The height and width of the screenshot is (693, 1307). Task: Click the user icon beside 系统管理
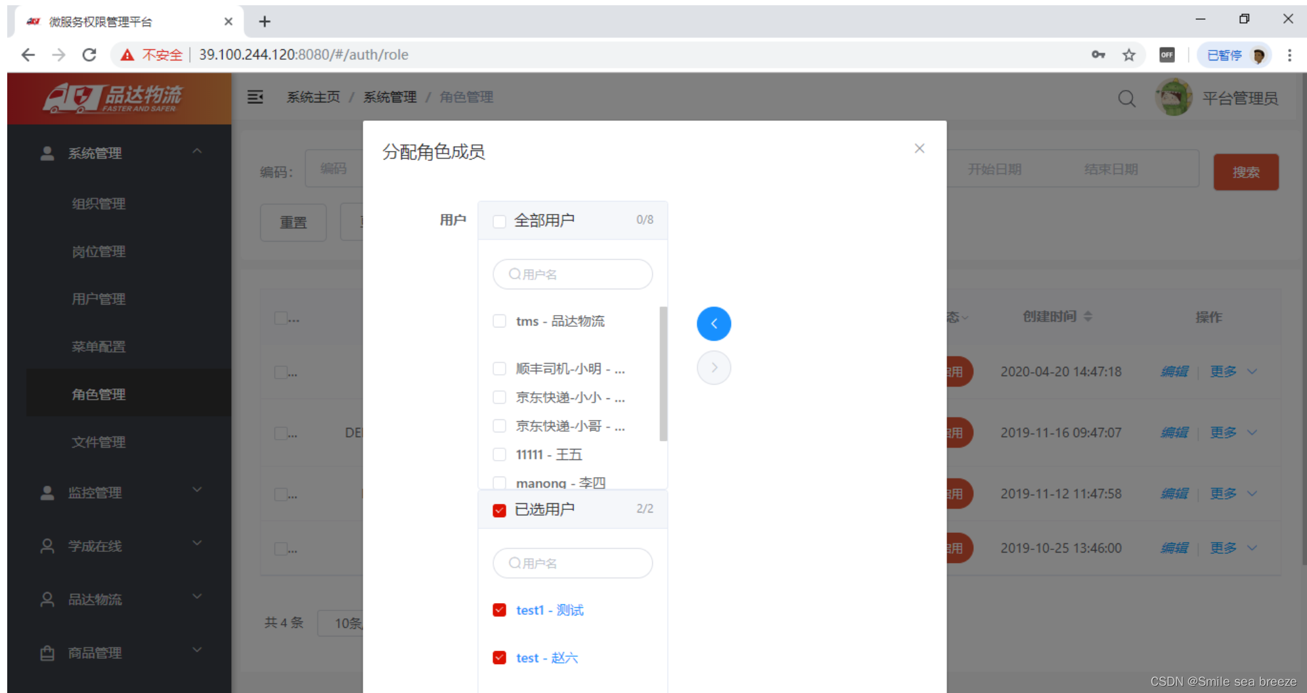47,153
